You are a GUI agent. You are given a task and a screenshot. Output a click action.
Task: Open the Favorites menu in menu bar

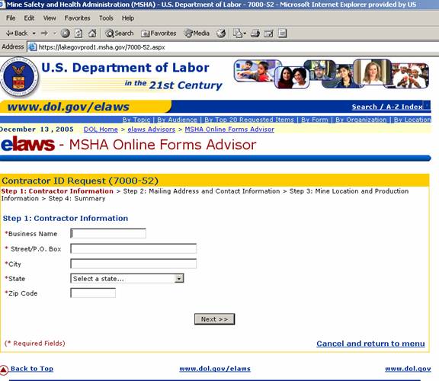tap(77, 18)
